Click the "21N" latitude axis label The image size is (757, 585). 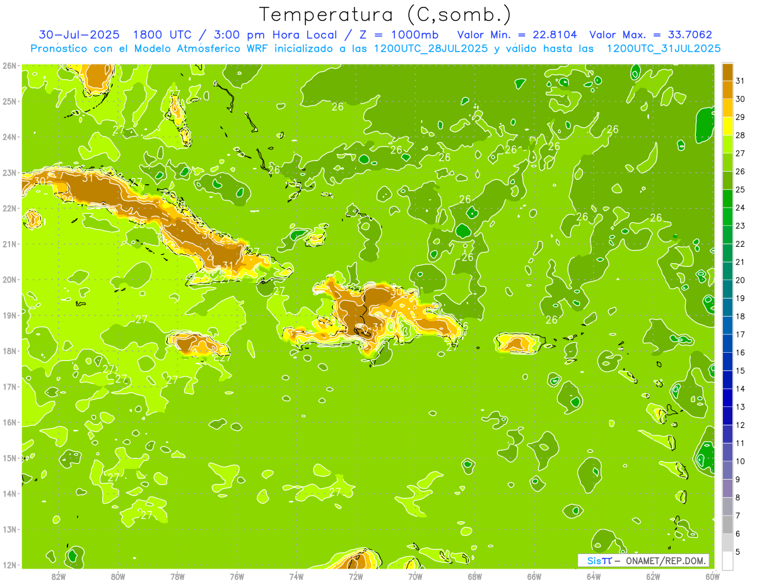9,244
